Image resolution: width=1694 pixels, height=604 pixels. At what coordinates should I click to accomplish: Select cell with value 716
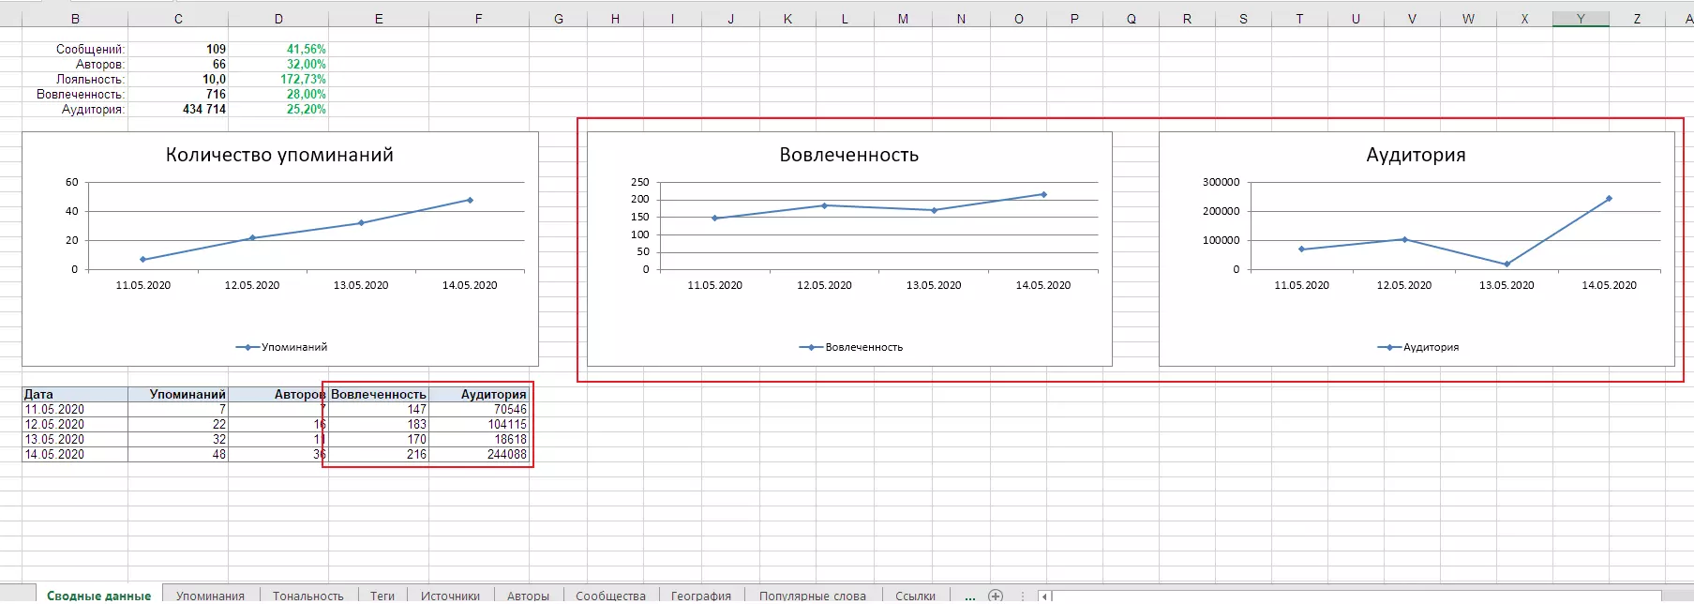tap(178, 94)
